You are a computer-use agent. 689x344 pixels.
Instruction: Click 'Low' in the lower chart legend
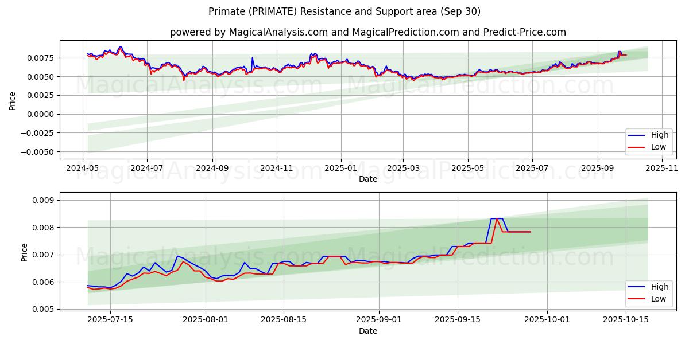[x=659, y=299]
